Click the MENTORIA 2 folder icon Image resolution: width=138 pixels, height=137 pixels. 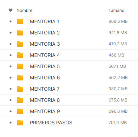click(x=20, y=33)
